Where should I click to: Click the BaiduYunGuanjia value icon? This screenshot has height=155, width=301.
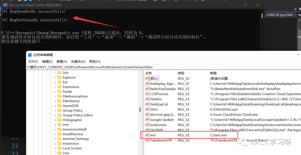pyautogui.click(x=147, y=89)
